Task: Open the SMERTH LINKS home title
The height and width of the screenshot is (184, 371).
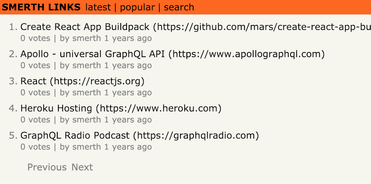Action: click(41, 7)
